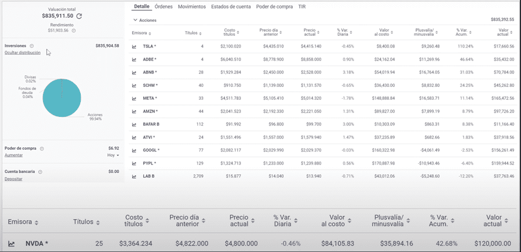The image size is (521, 252).
Task: Open the META row chart icon
Action: [x=134, y=98]
